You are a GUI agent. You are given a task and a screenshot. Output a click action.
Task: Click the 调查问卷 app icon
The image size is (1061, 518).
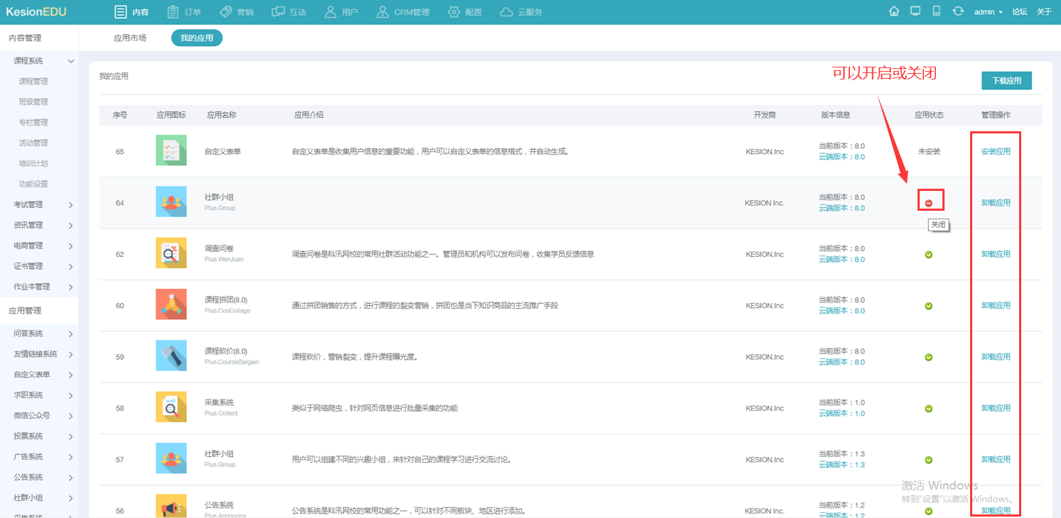click(x=171, y=253)
